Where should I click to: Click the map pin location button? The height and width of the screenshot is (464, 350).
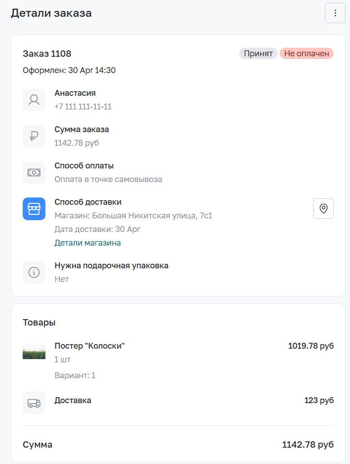click(x=323, y=209)
